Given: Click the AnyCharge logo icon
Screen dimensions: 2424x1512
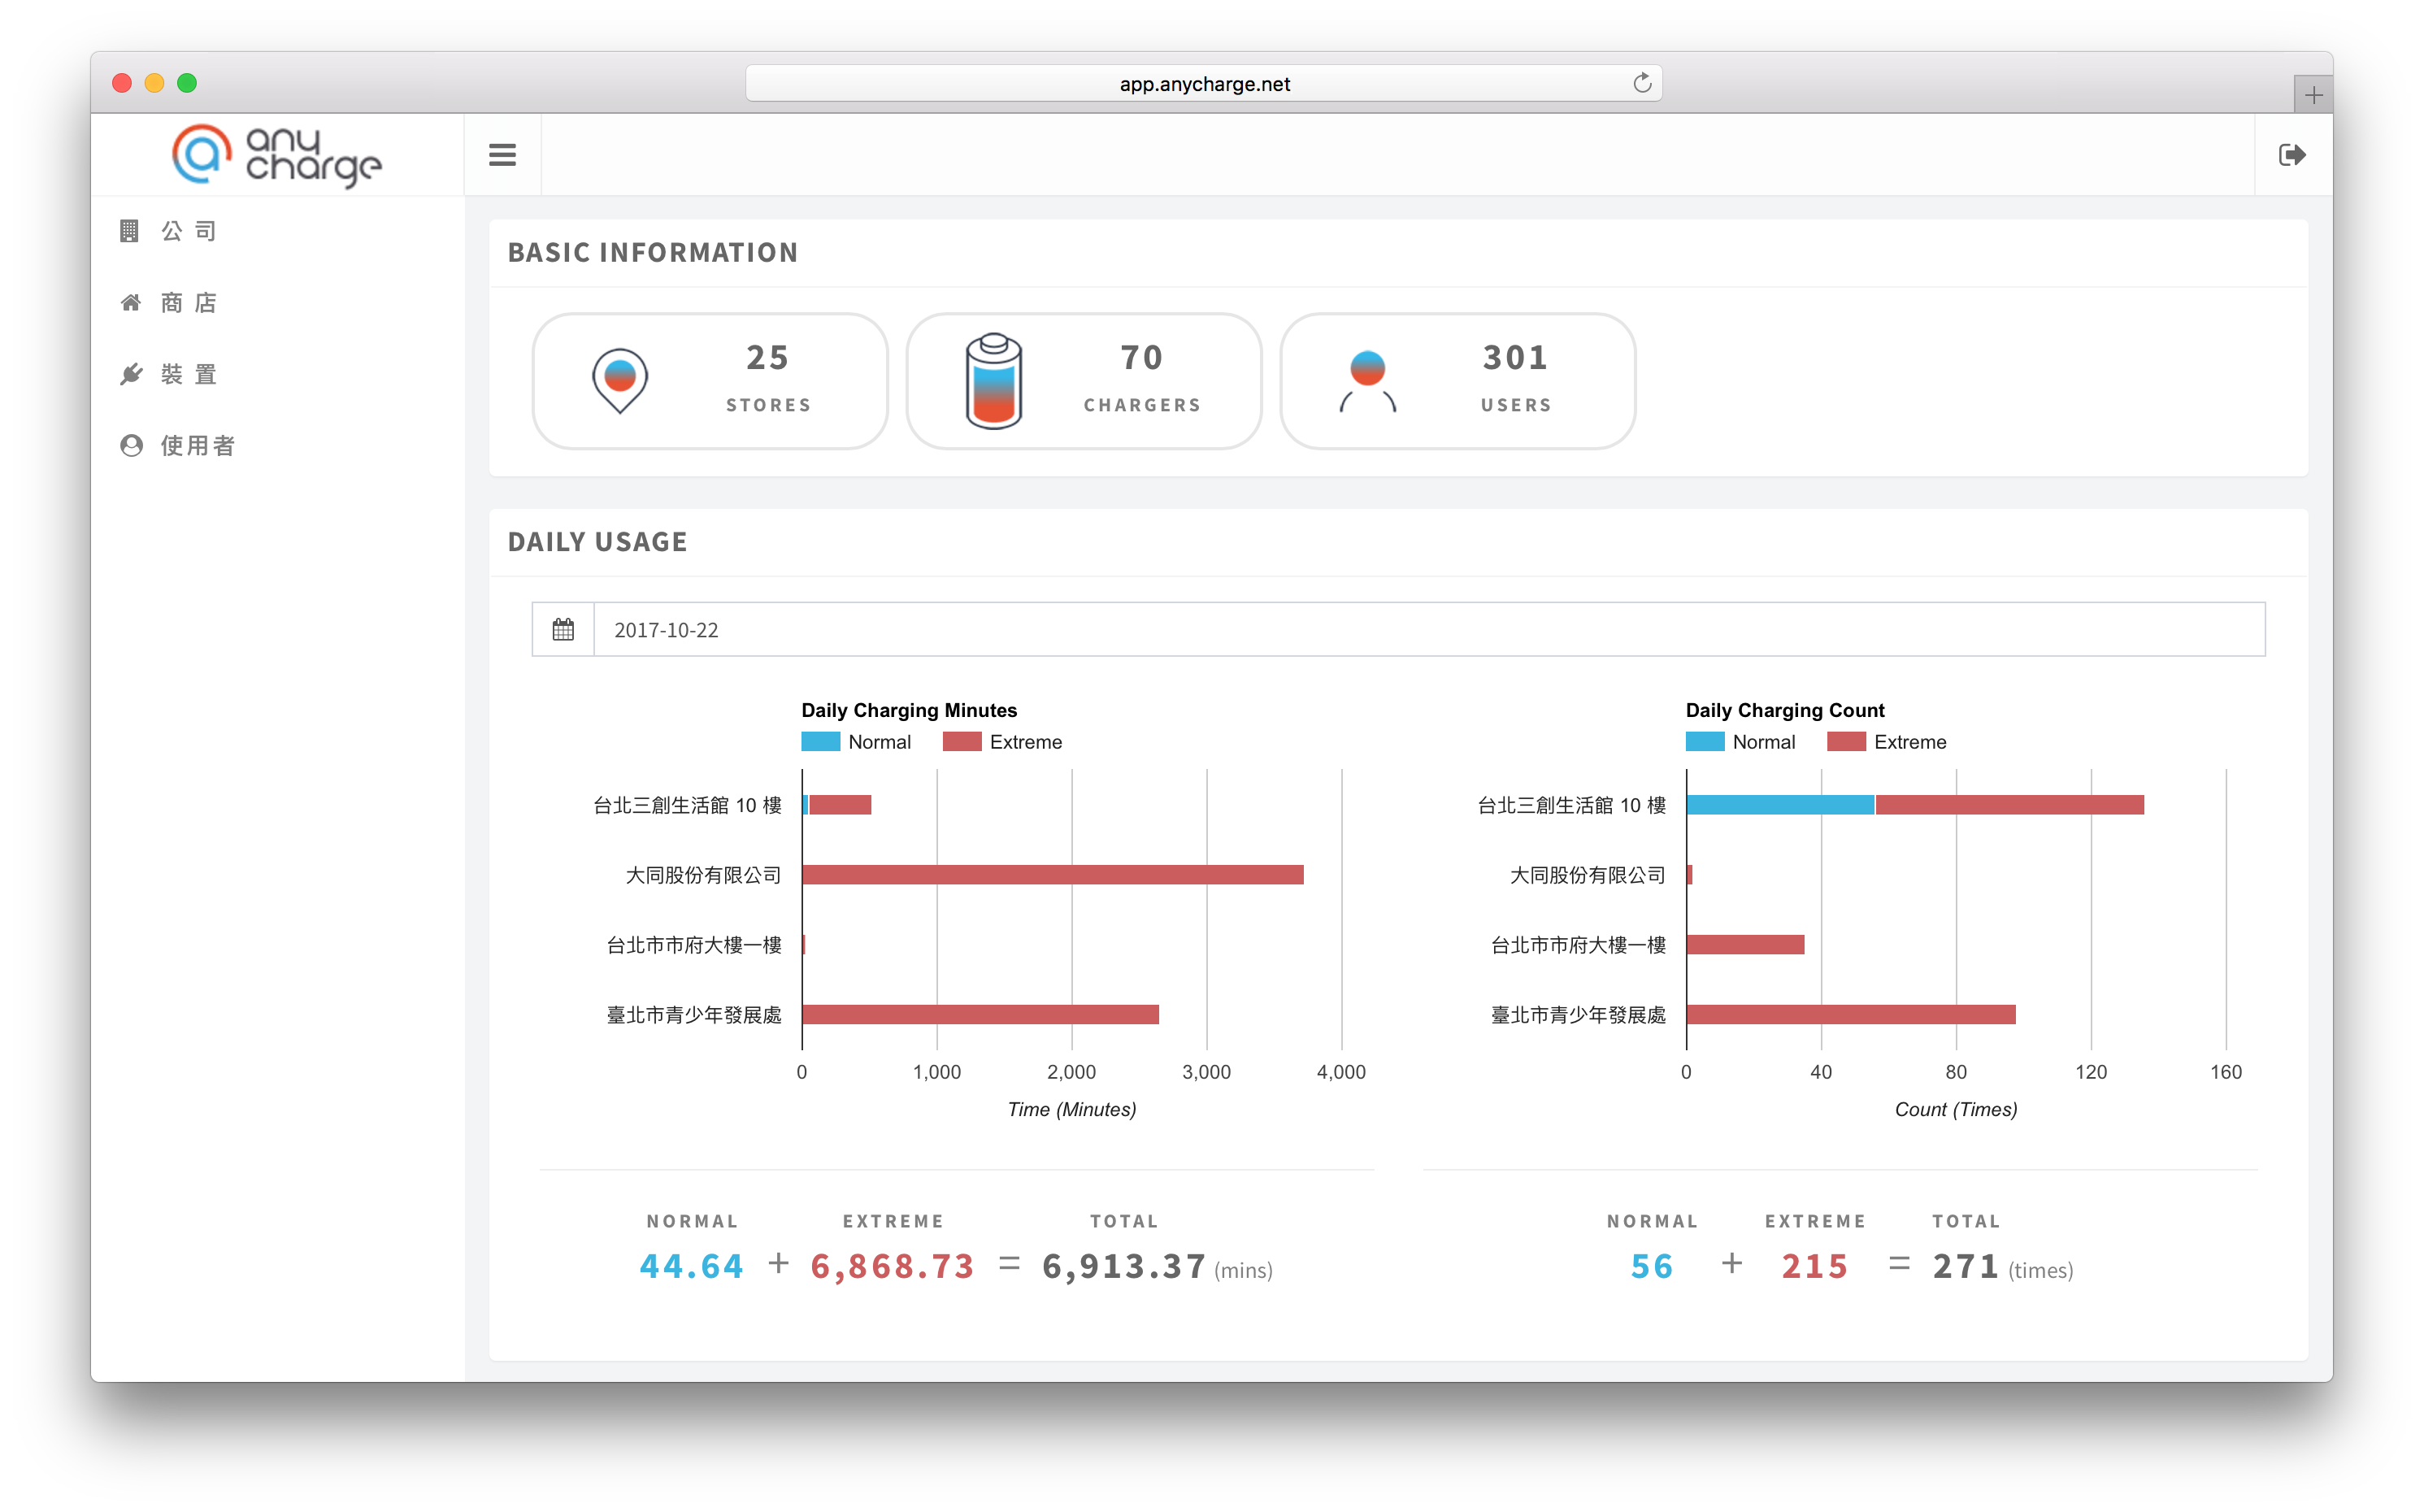Looking at the screenshot, I should [197, 155].
